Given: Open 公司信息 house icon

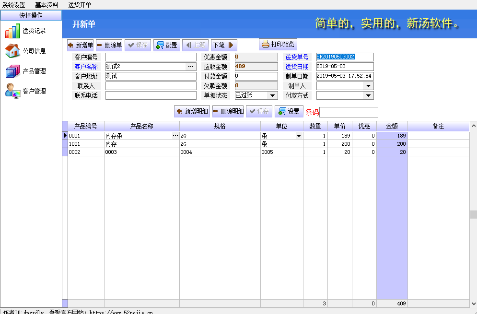Looking at the screenshot, I should [x=12, y=51].
